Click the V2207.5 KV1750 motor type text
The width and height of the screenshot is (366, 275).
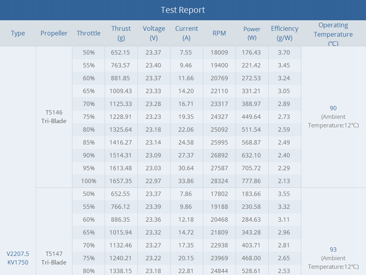(18, 258)
